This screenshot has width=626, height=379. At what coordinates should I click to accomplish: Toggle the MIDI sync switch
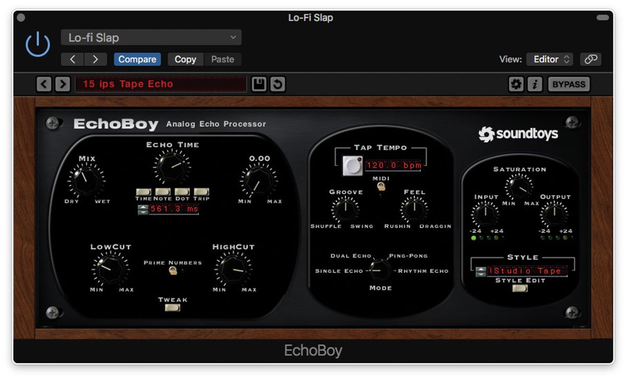coord(381,186)
